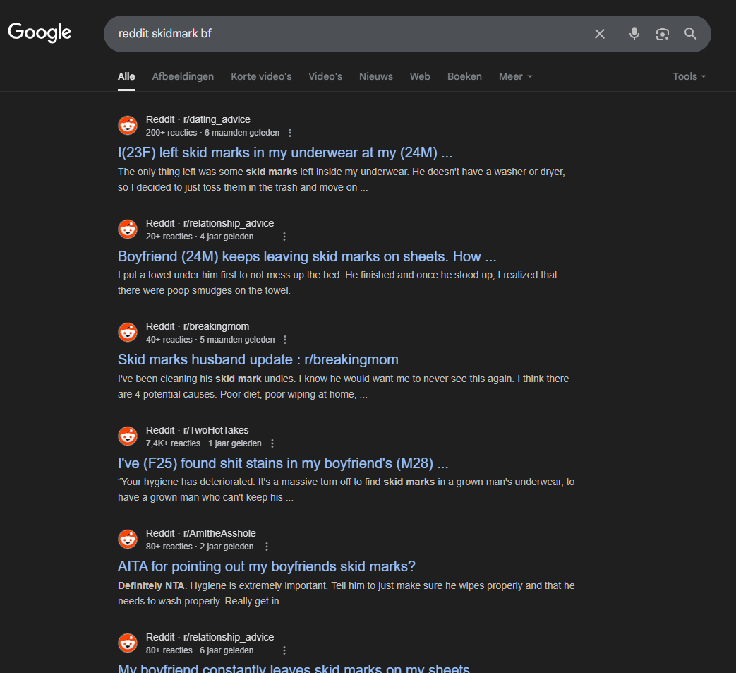Viewport: 736px width, 673px height.
Task: Click Reddit favicon of the 4 jaar geleden result
Action: 128,230
